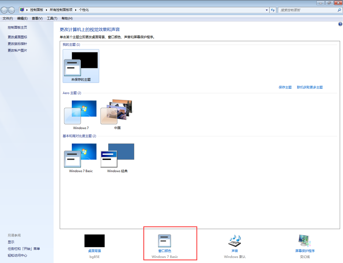Restore down the personalization window
Screen dimensions: 343x263
point(329,3)
